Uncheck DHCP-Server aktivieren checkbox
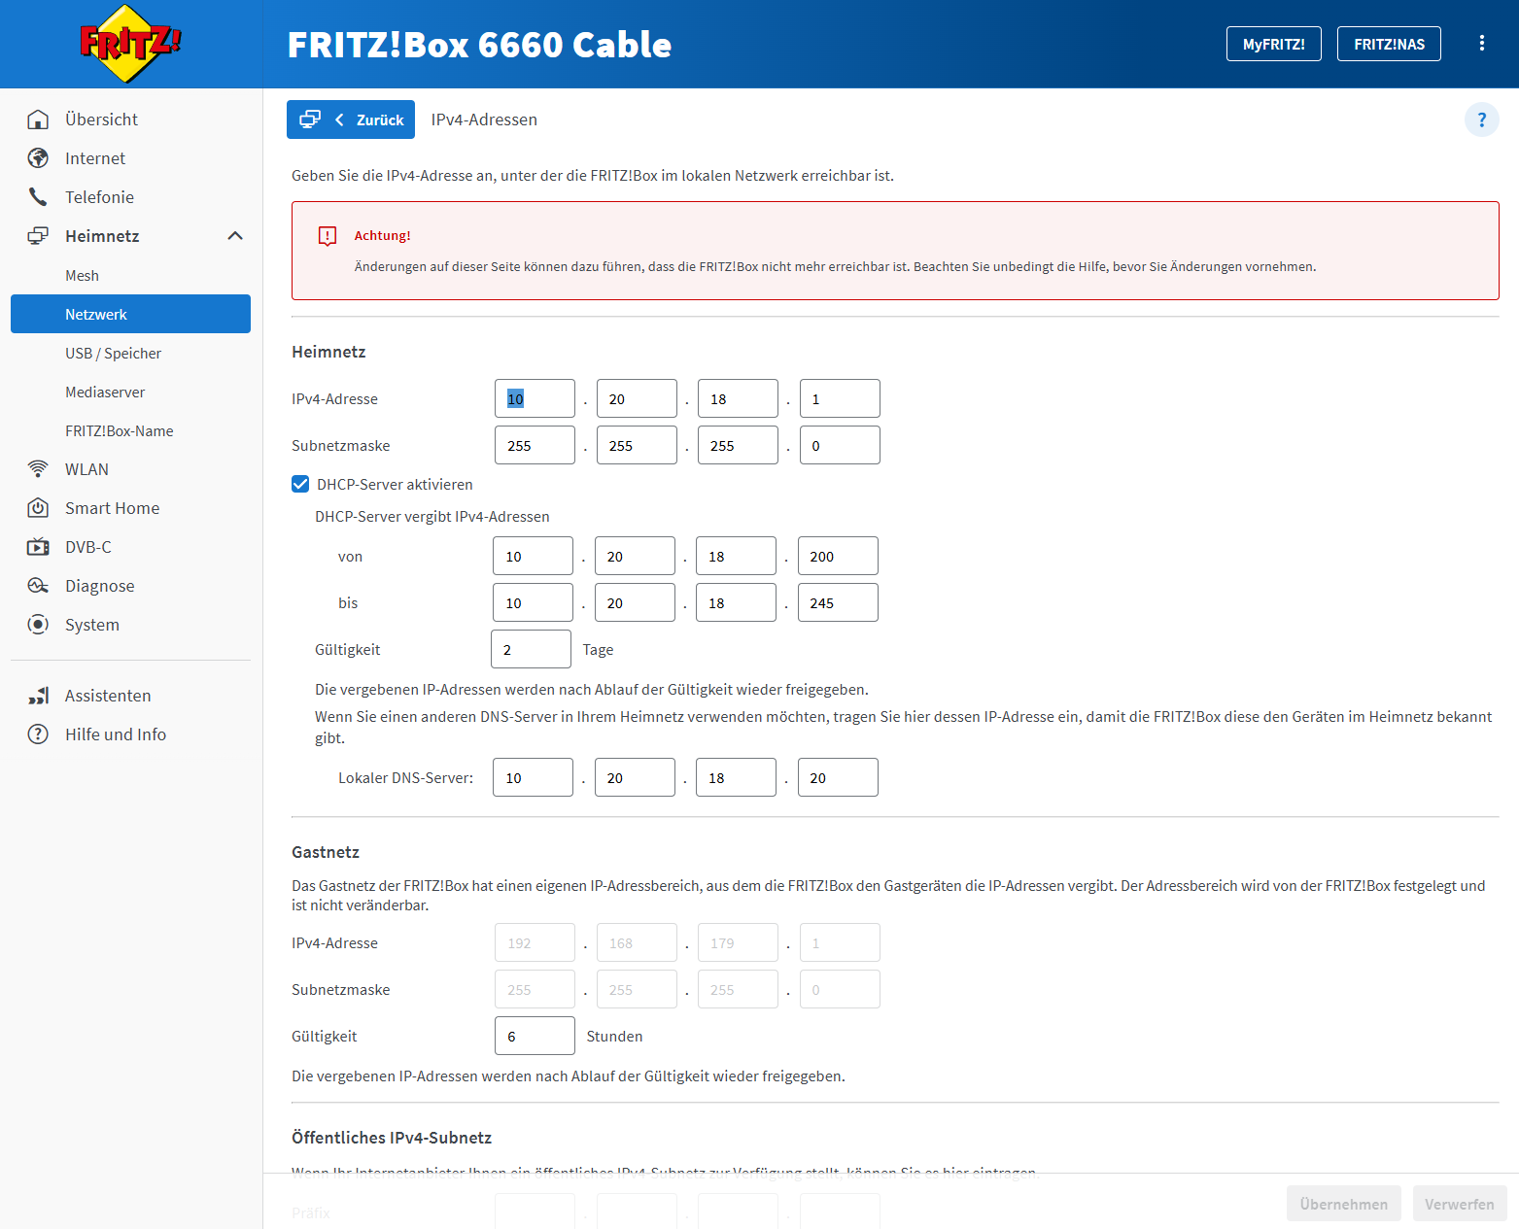 point(300,484)
